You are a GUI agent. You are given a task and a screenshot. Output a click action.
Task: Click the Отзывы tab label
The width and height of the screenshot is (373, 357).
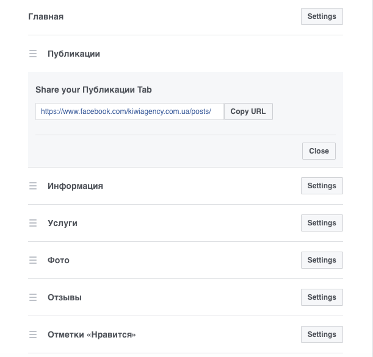coord(65,297)
